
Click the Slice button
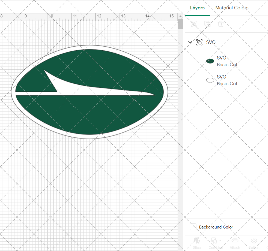click(x=197, y=243)
